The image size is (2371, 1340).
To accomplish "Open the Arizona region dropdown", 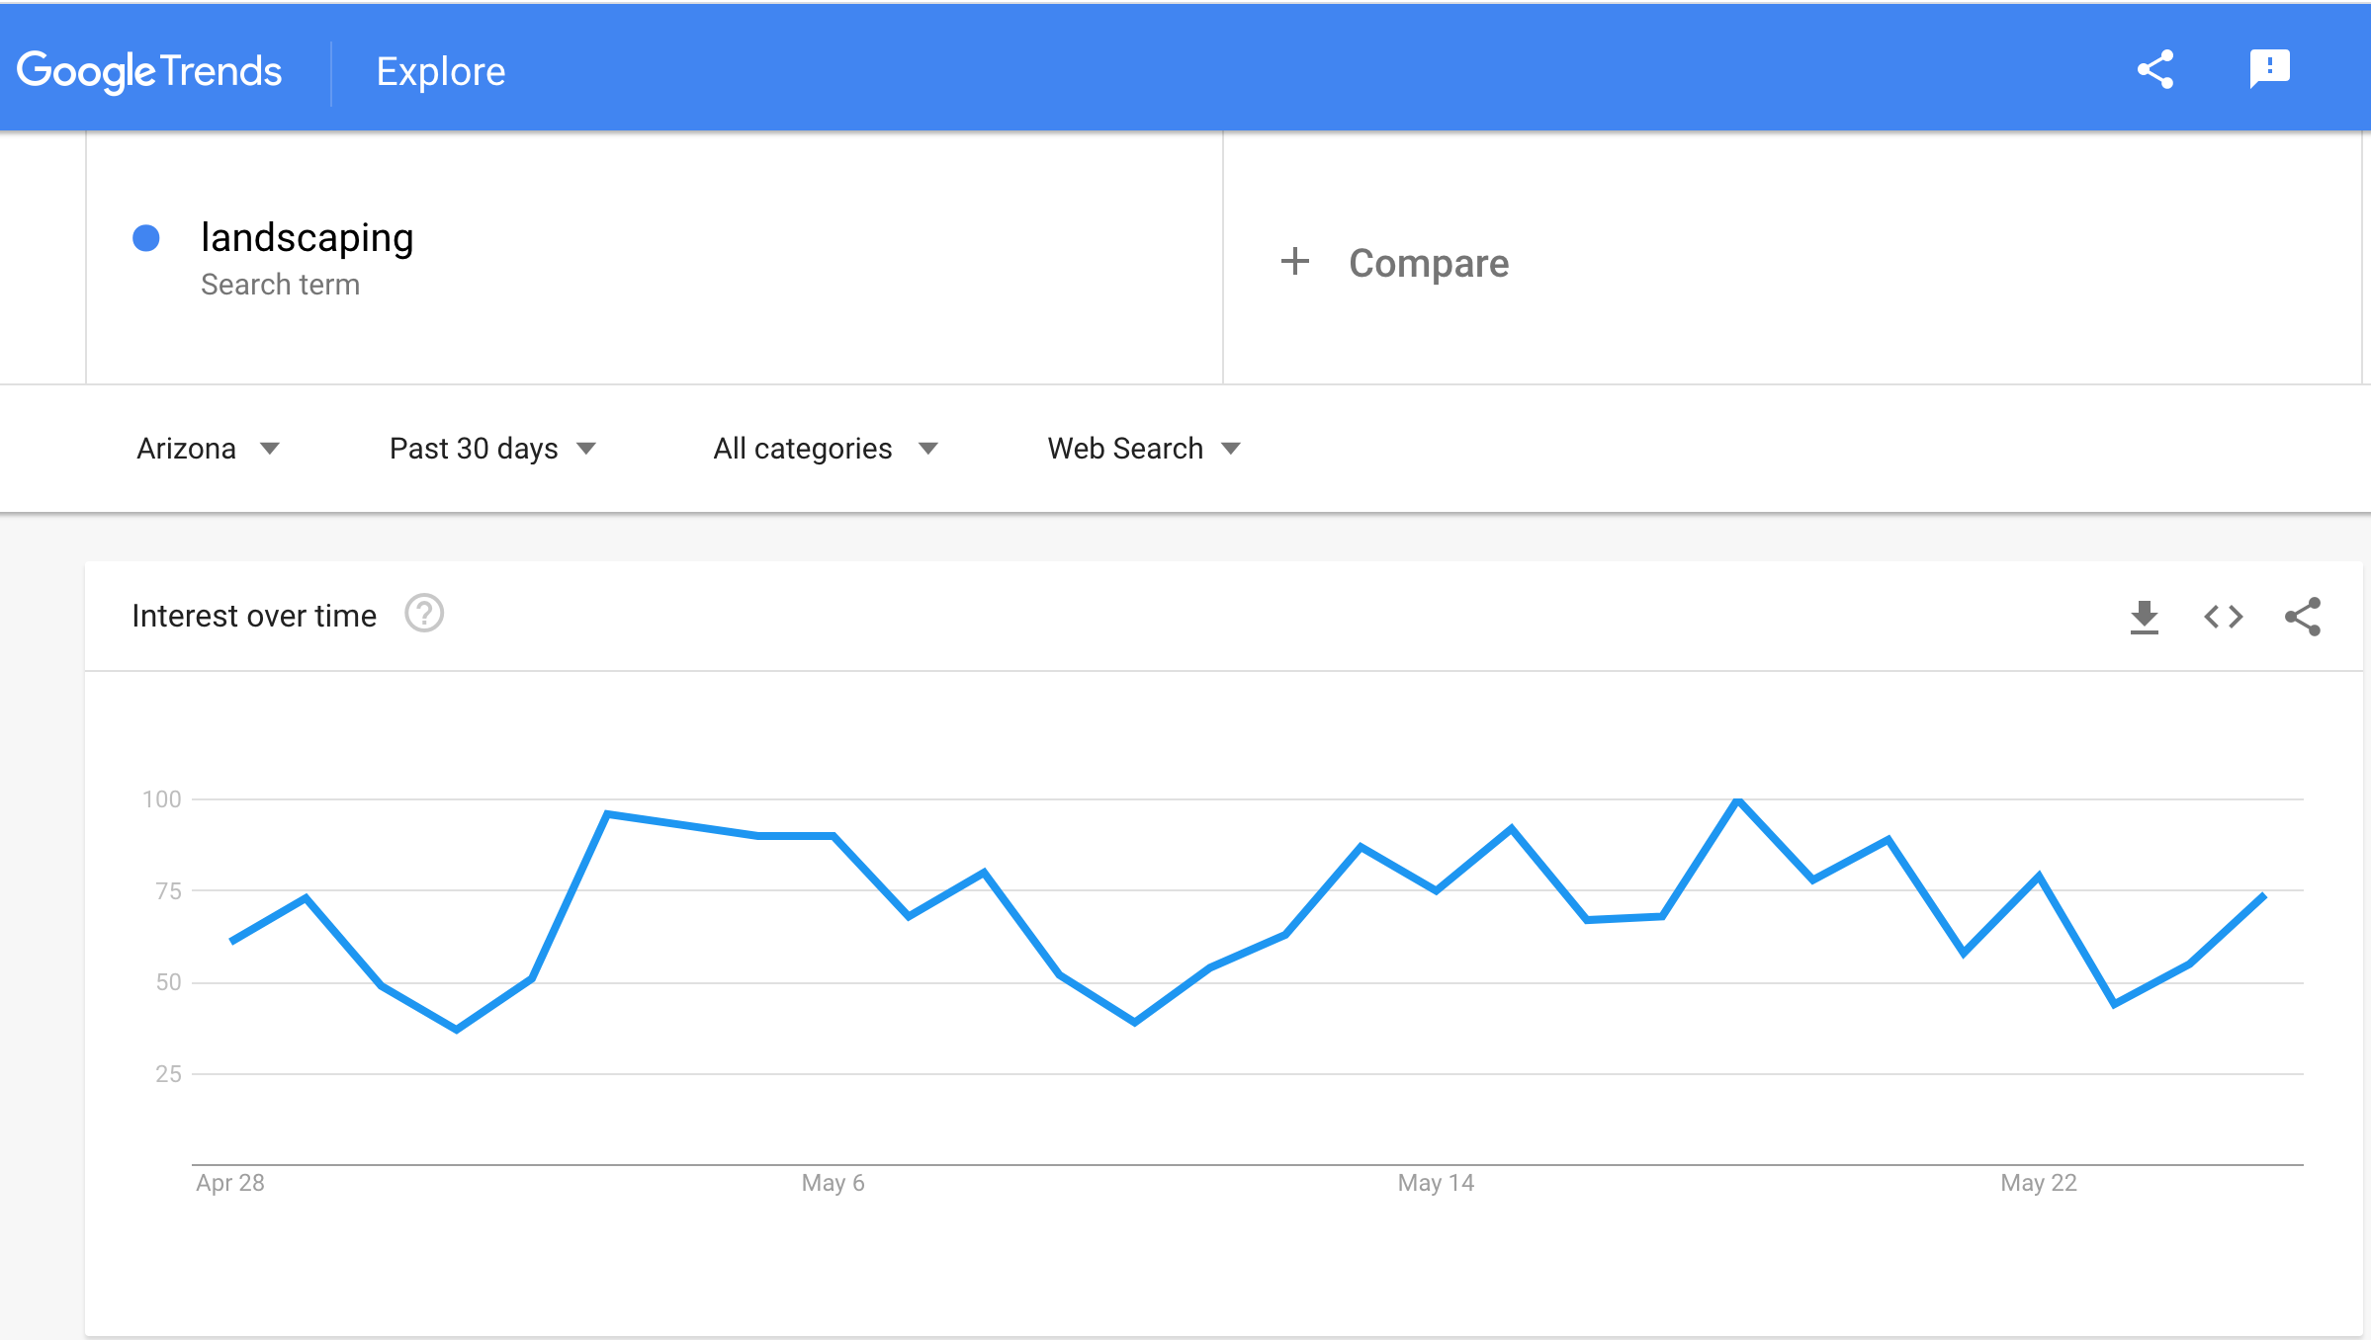I will 208,449.
